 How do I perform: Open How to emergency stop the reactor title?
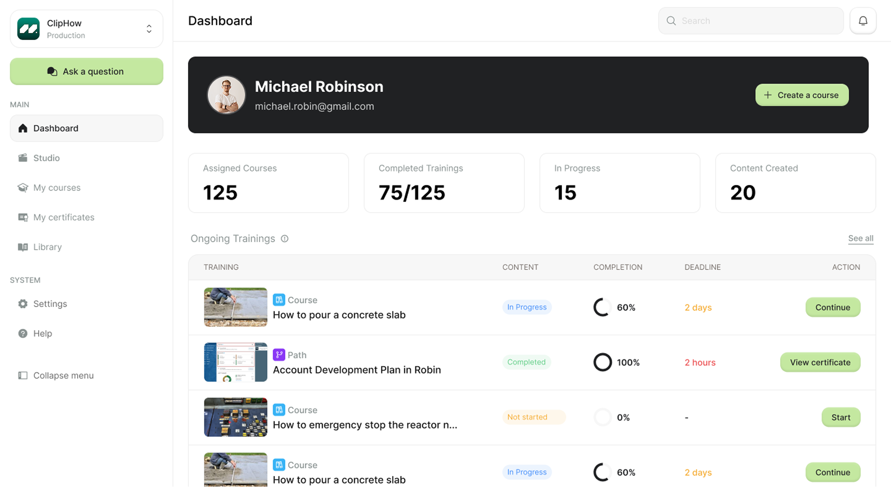coord(365,425)
